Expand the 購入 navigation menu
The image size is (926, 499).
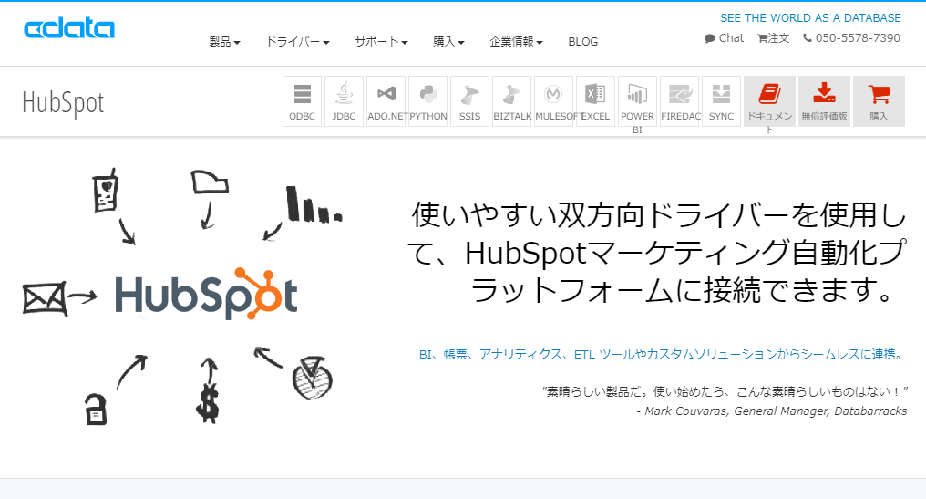(448, 41)
